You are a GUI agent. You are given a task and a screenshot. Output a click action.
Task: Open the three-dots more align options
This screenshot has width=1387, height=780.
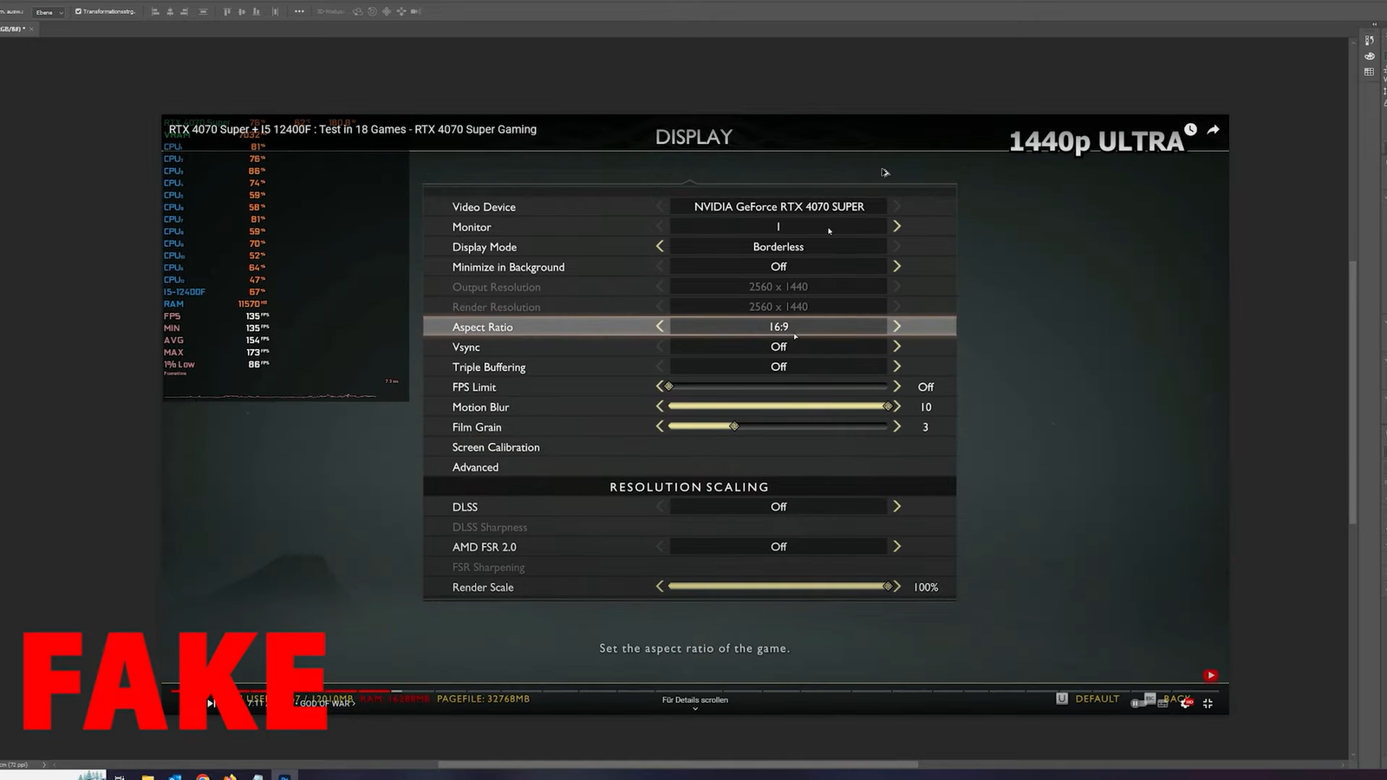tap(299, 11)
